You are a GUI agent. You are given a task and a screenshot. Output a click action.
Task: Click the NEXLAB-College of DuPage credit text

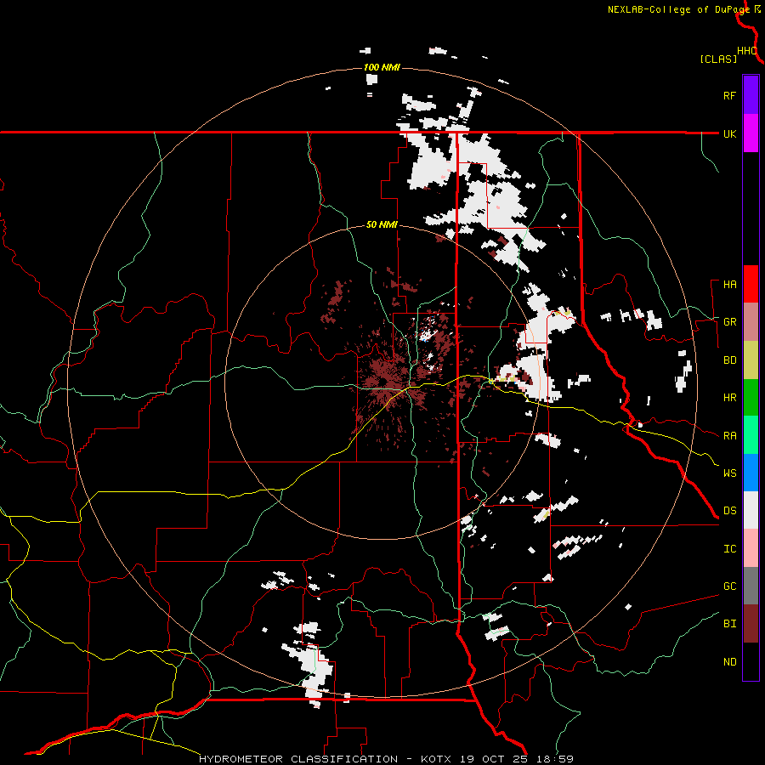click(x=678, y=9)
